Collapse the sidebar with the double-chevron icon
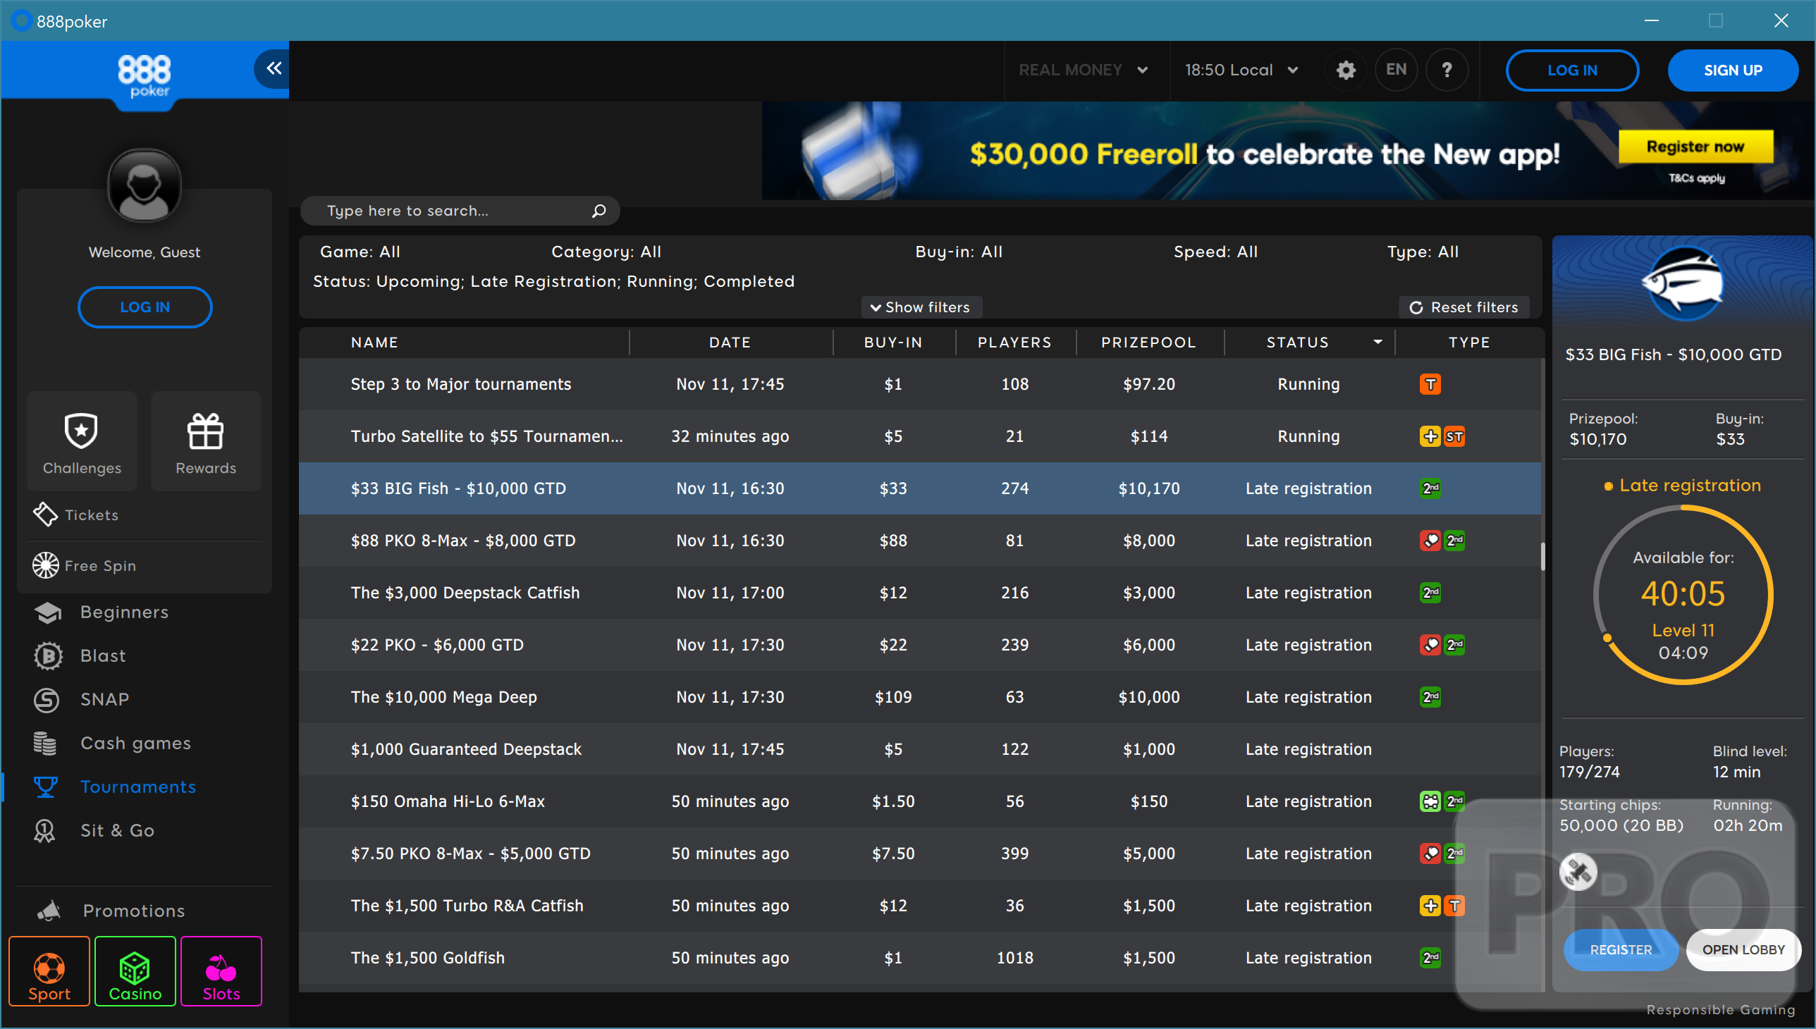 pos(273,68)
